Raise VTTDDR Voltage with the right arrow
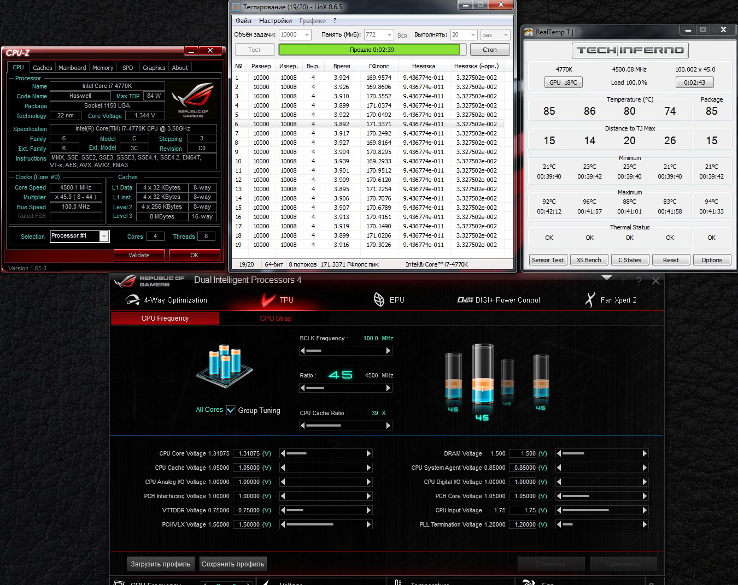This screenshot has width=738, height=585. 369,510
